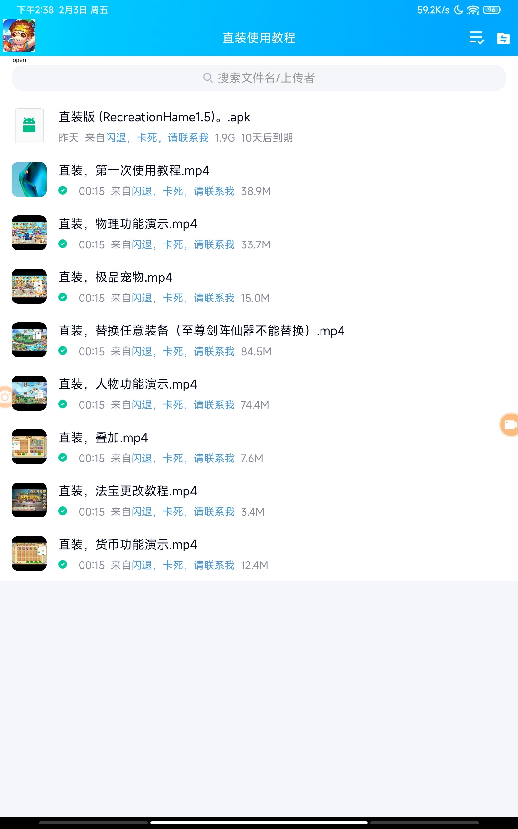This screenshot has width=518, height=829.
Task: Focus the 搜索文件名/上传者 search field
Action: click(259, 78)
